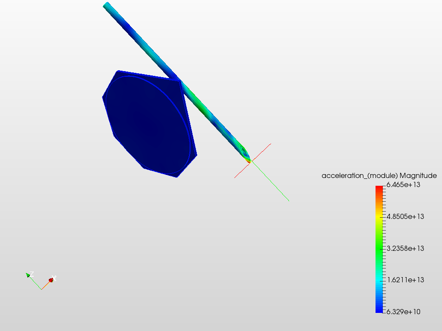The image size is (442, 331).
Task: Click the color legend gradient bar
Action: click(x=379, y=249)
